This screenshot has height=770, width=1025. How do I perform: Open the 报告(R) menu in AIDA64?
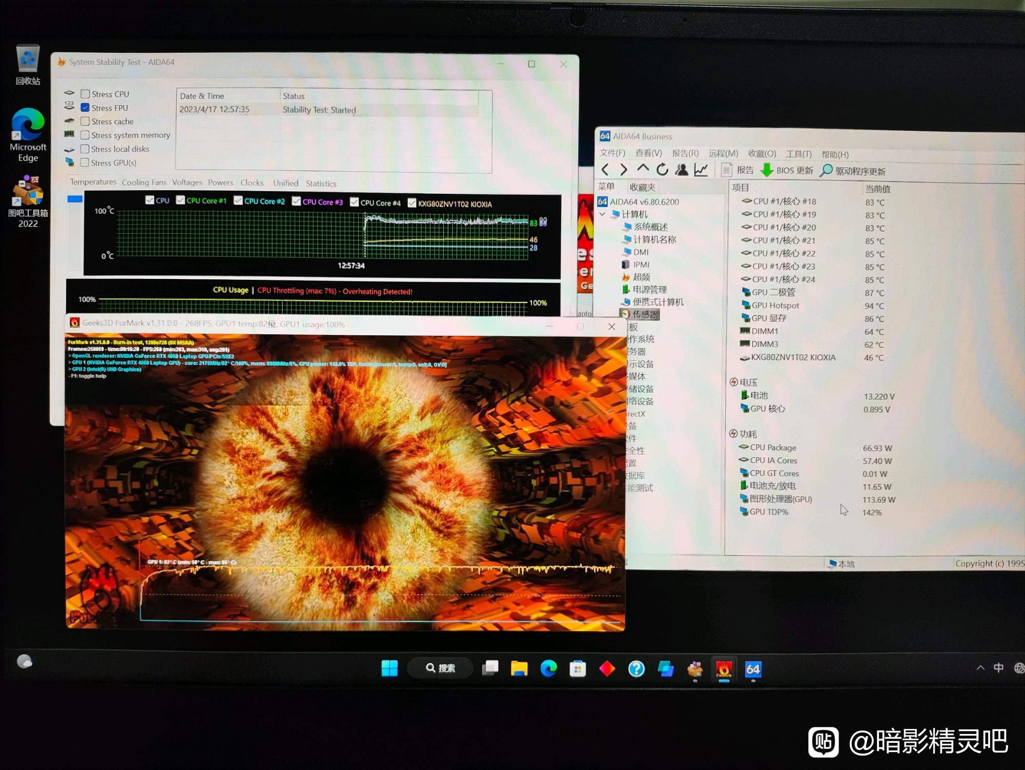point(685,153)
